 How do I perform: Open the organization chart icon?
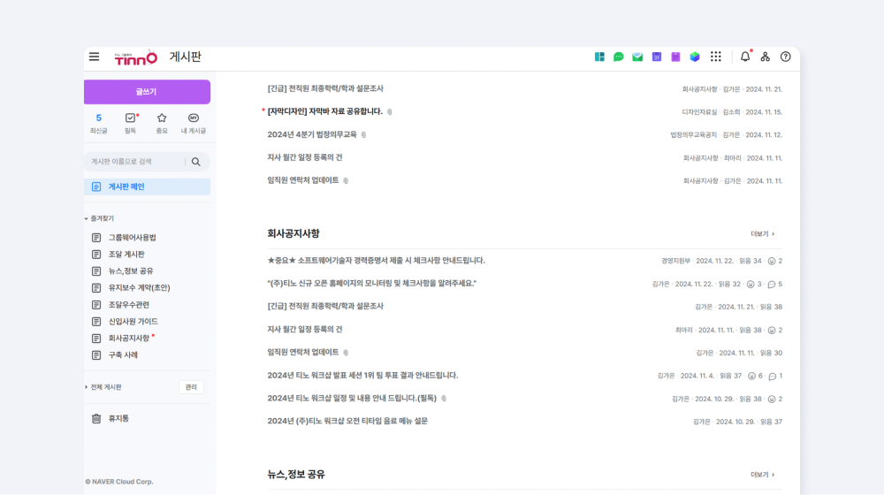point(765,57)
